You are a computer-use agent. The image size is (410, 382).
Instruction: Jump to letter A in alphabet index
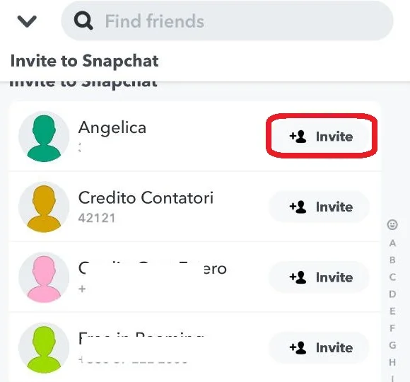click(x=392, y=243)
